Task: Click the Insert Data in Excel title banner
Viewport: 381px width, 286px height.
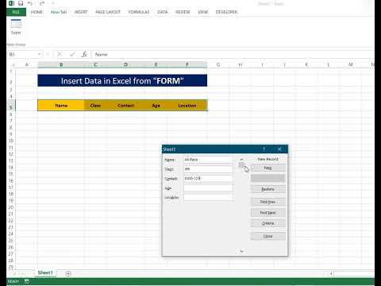Action: [122, 80]
